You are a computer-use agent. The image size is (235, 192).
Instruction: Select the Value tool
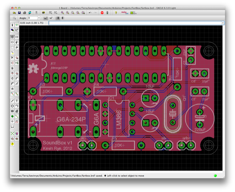(x=17, y=73)
